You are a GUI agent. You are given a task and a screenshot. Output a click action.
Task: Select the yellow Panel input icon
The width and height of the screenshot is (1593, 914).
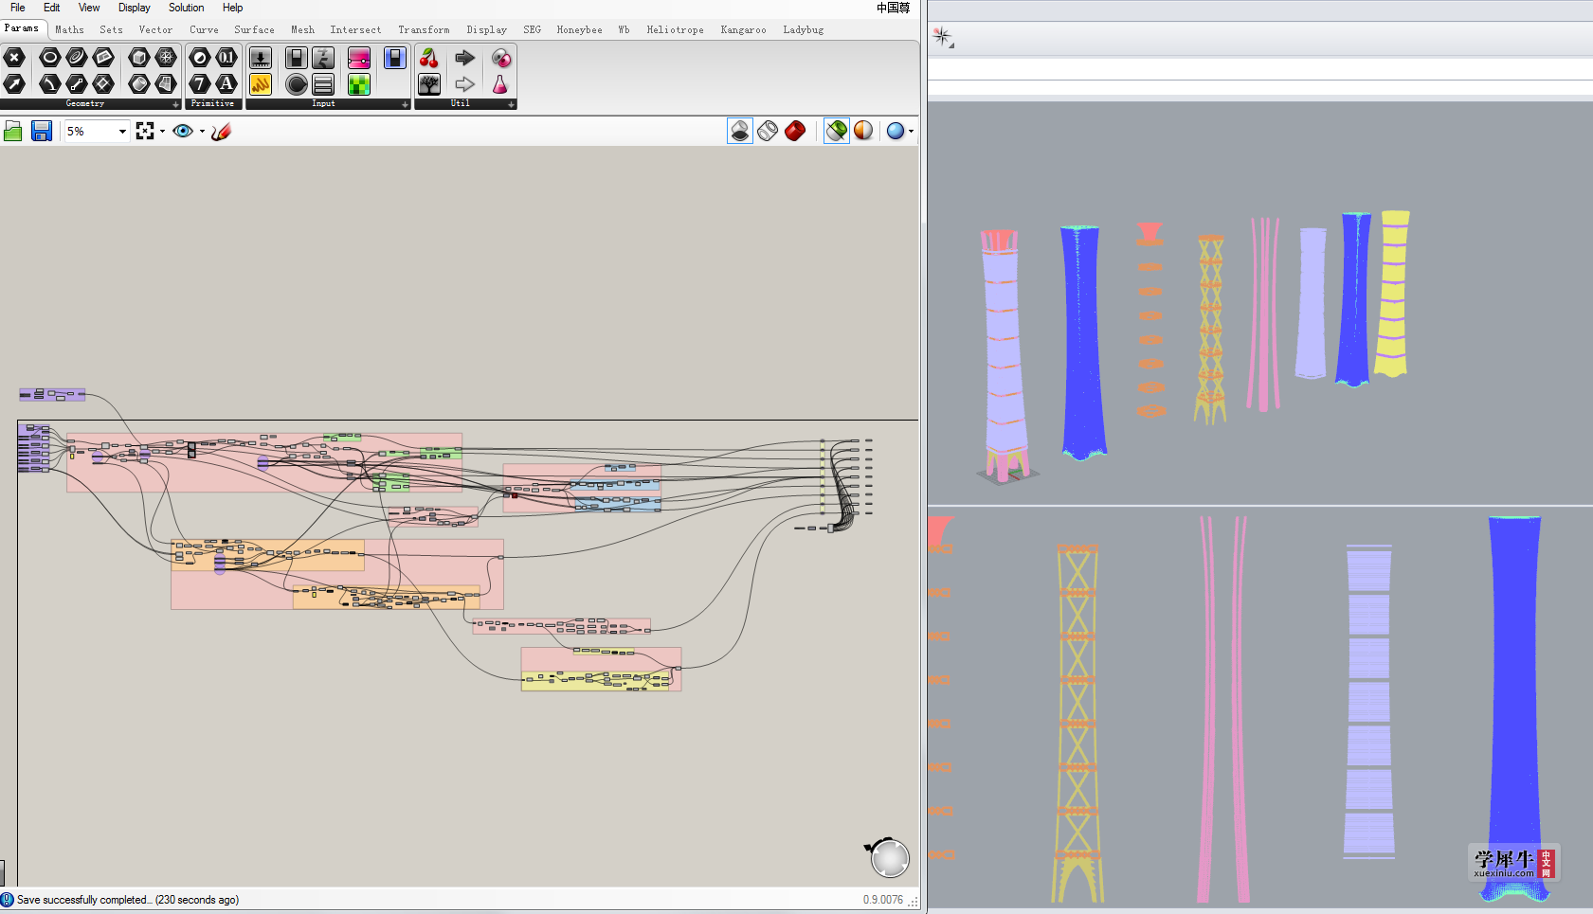point(261,84)
